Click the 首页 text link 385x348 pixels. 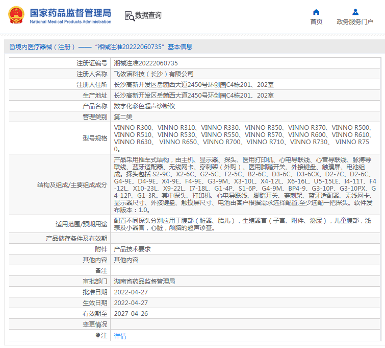pos(316,21)
